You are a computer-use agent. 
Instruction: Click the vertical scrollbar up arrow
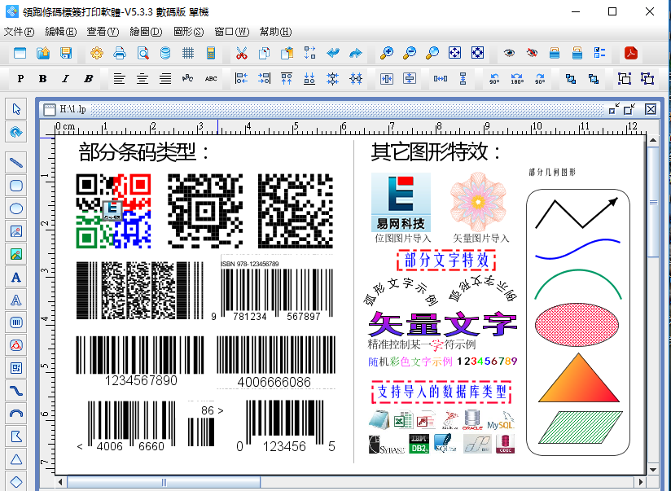coord(653,140)
